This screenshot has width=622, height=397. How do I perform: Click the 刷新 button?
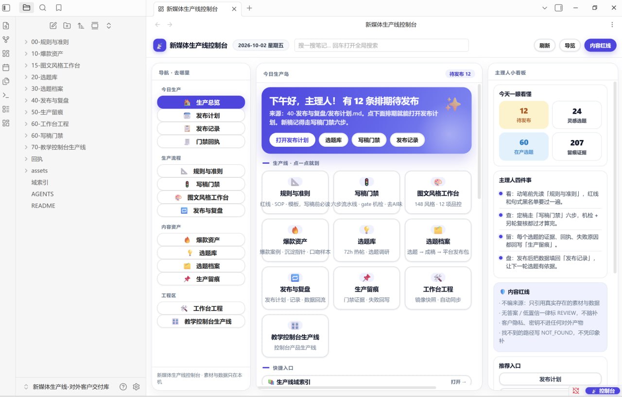545,46
